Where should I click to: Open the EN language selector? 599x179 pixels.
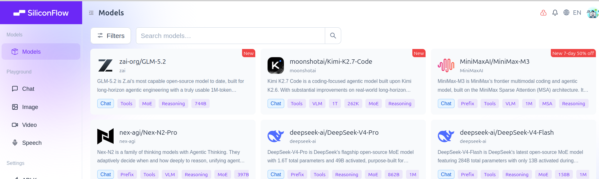(x=577, y=13)
